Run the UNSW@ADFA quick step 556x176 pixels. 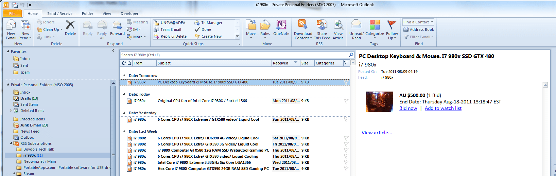click(170, 23)
